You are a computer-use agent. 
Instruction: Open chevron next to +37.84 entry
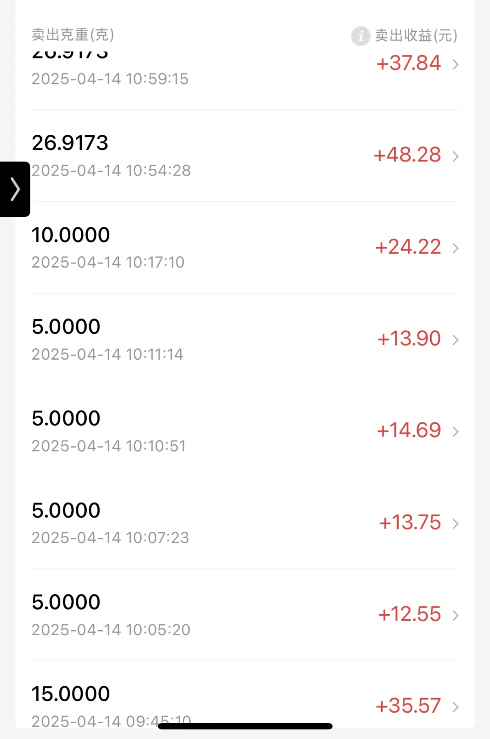click(x=456, y=64)
